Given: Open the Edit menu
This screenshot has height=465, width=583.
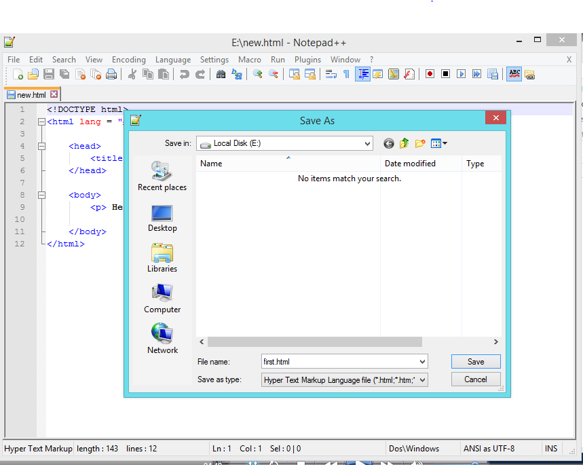Looking at the screenshot, I should (36, 60).
